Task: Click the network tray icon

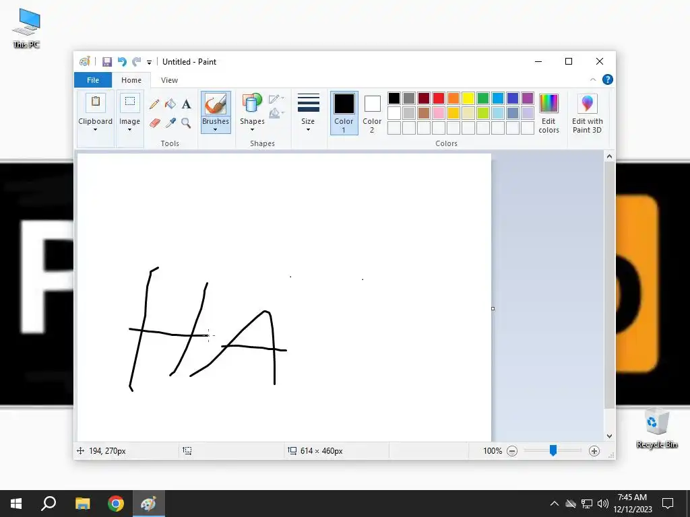Action: click(587, 504)
